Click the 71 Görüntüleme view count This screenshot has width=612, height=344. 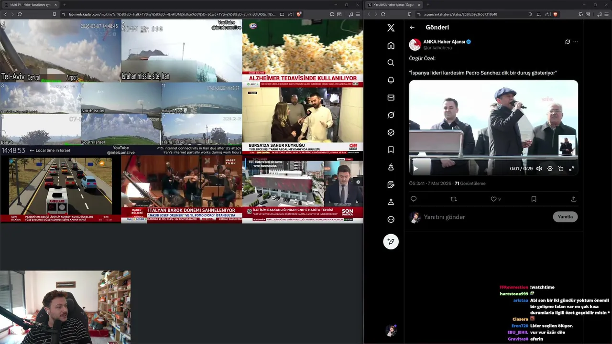click(470, 183)
